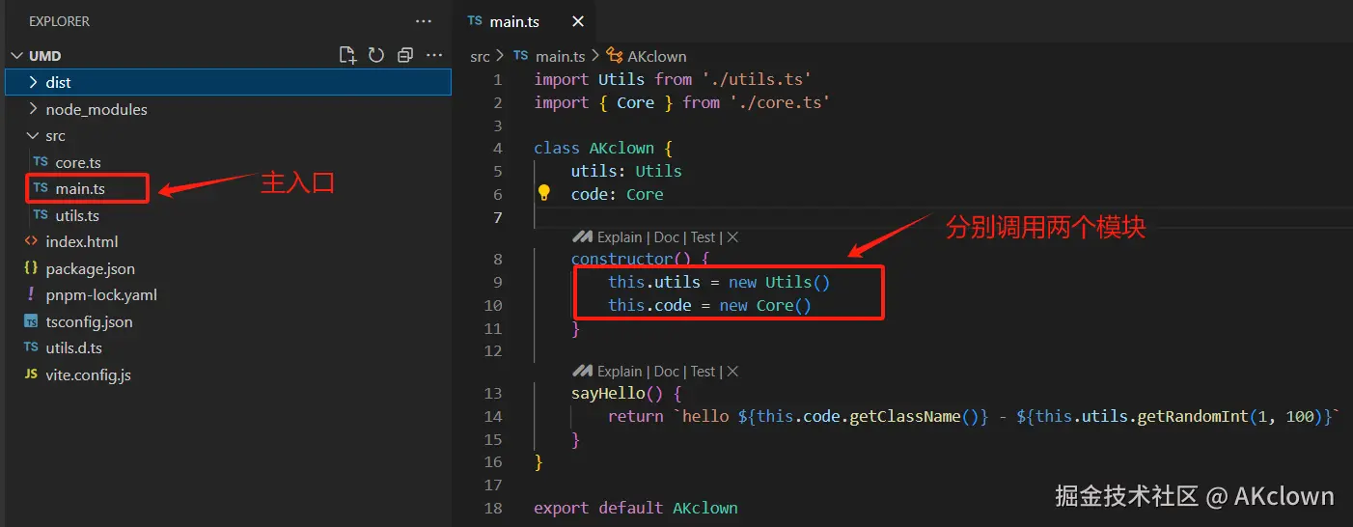Click 'export default AKclown' on line 18
1353x527 pixels.
(x=636, y=508)
